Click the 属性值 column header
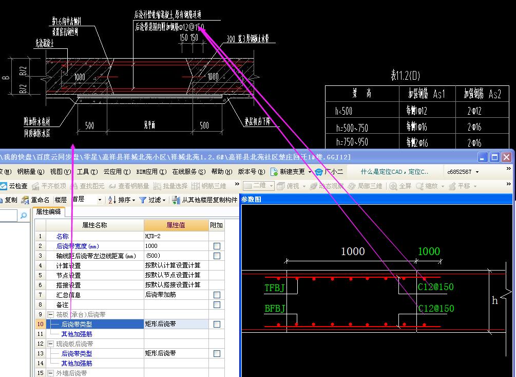Screen dimensions: 516x377 pyautogui.click(x=176, y=225)
